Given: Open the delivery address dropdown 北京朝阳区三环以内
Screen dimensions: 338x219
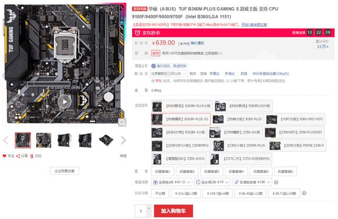Looking at the screenshot, I should coord(169,74).
